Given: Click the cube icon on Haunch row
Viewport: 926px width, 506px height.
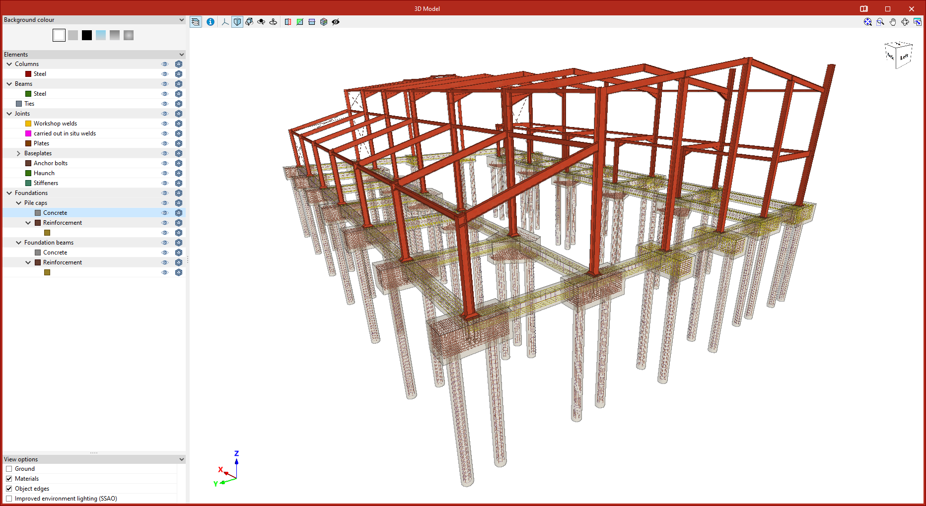Looking at the screenshot, I should 179,173.
